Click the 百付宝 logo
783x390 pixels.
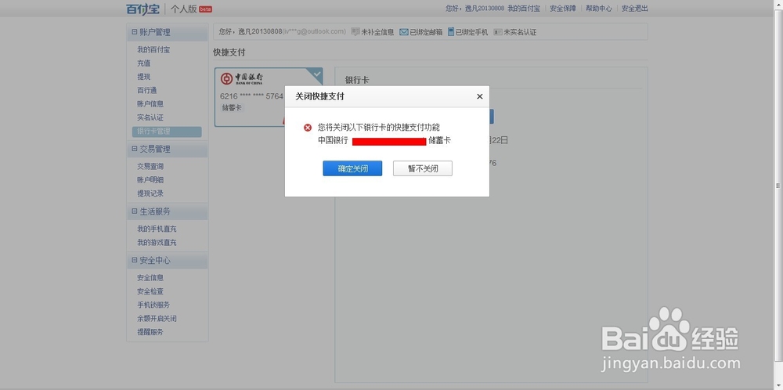(x=143, y=9)
